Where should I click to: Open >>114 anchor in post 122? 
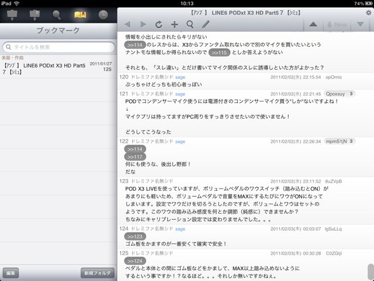[x=135, y=149]
